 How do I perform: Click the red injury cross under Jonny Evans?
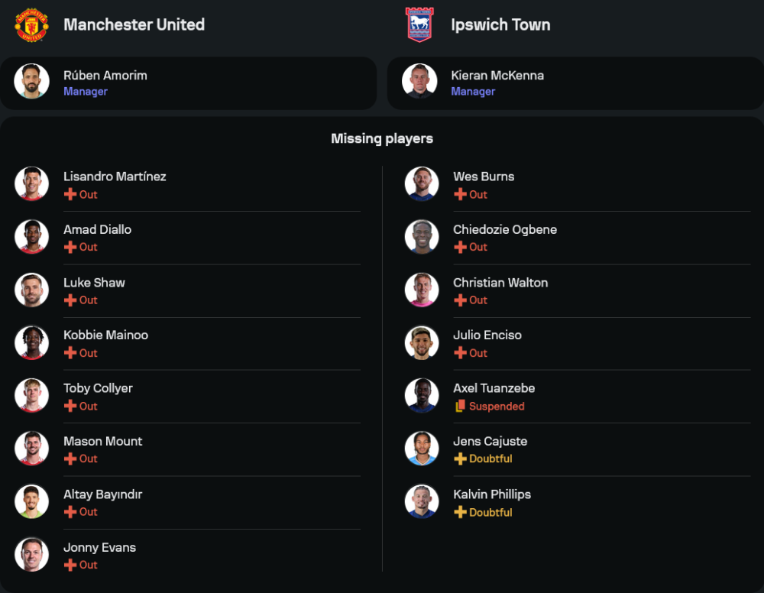70,565
